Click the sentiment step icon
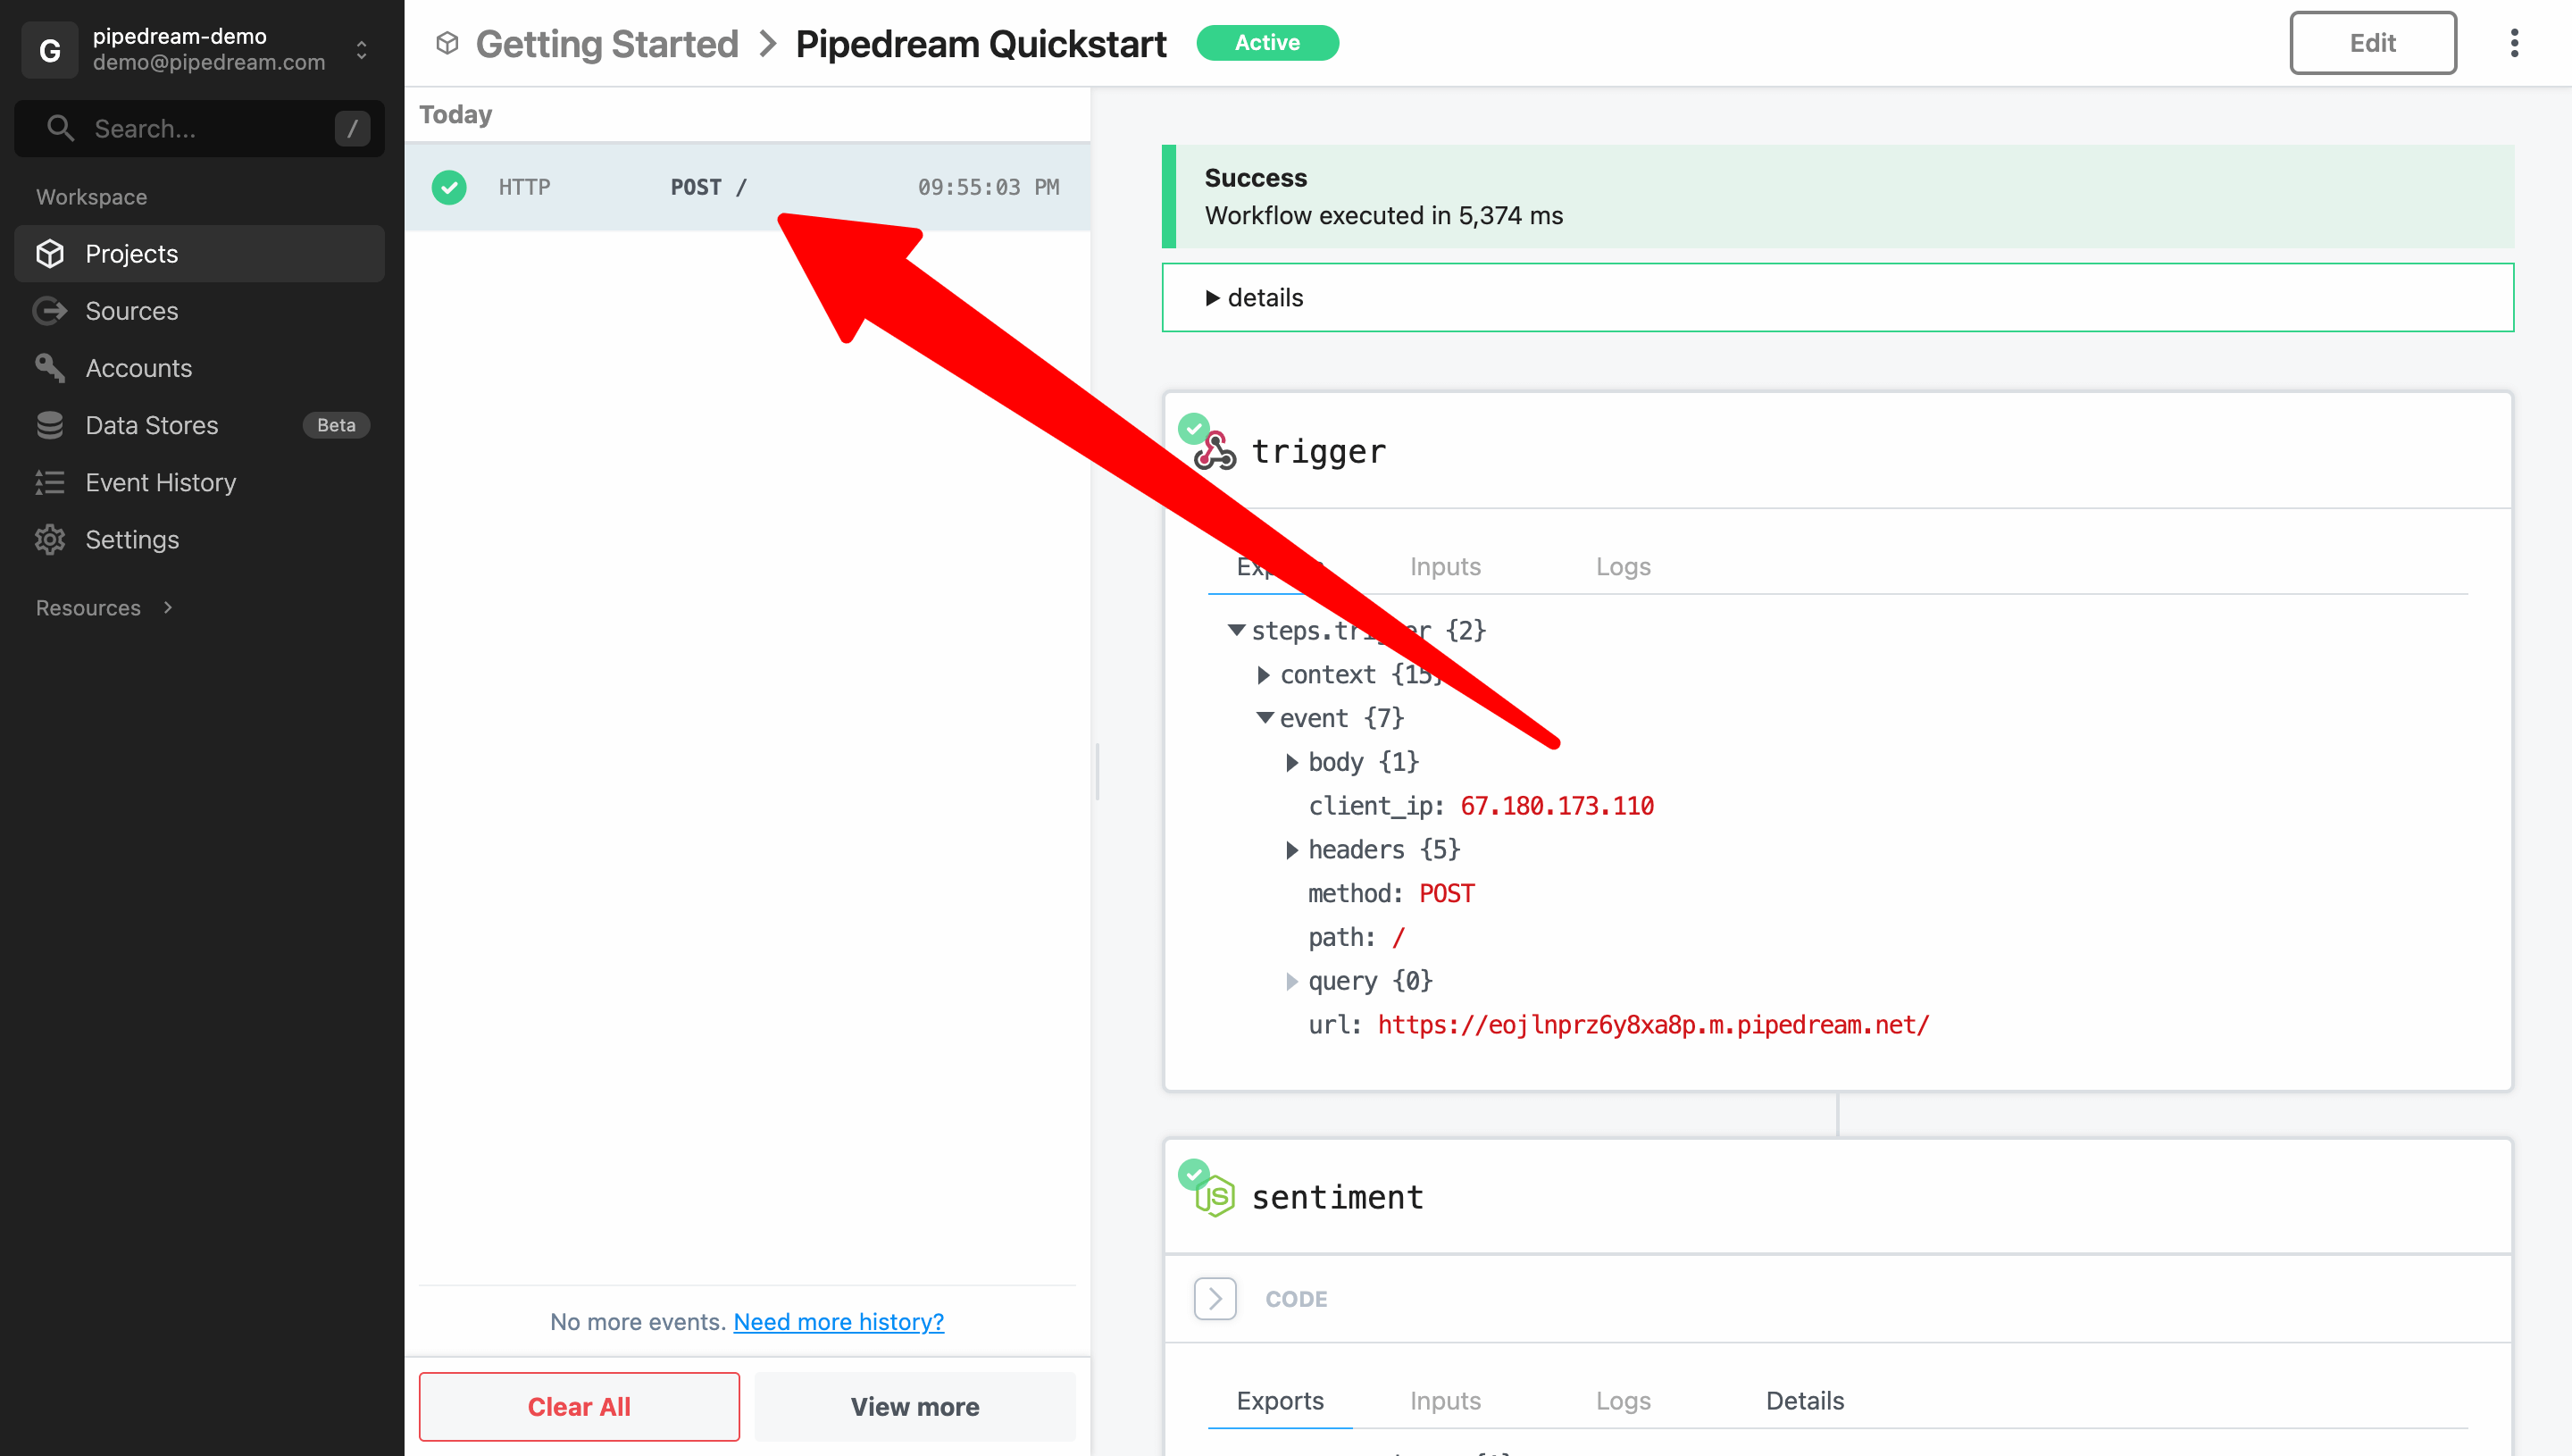Viewport: 2572px width, 1456px height. (x=1215, y=1196)
